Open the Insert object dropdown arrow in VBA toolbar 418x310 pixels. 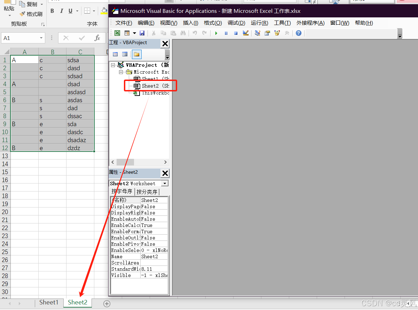point(134,33)
